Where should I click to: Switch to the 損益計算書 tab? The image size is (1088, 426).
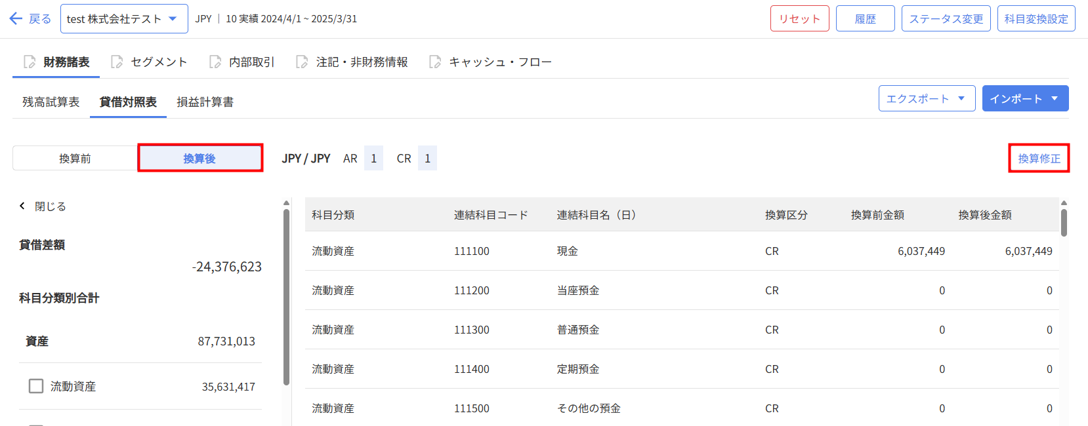point(205,102)
